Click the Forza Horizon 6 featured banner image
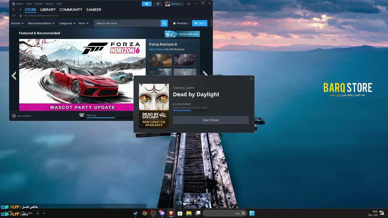Screen dimensions: 388x218 pyautogui.click(x=82, y=75)
